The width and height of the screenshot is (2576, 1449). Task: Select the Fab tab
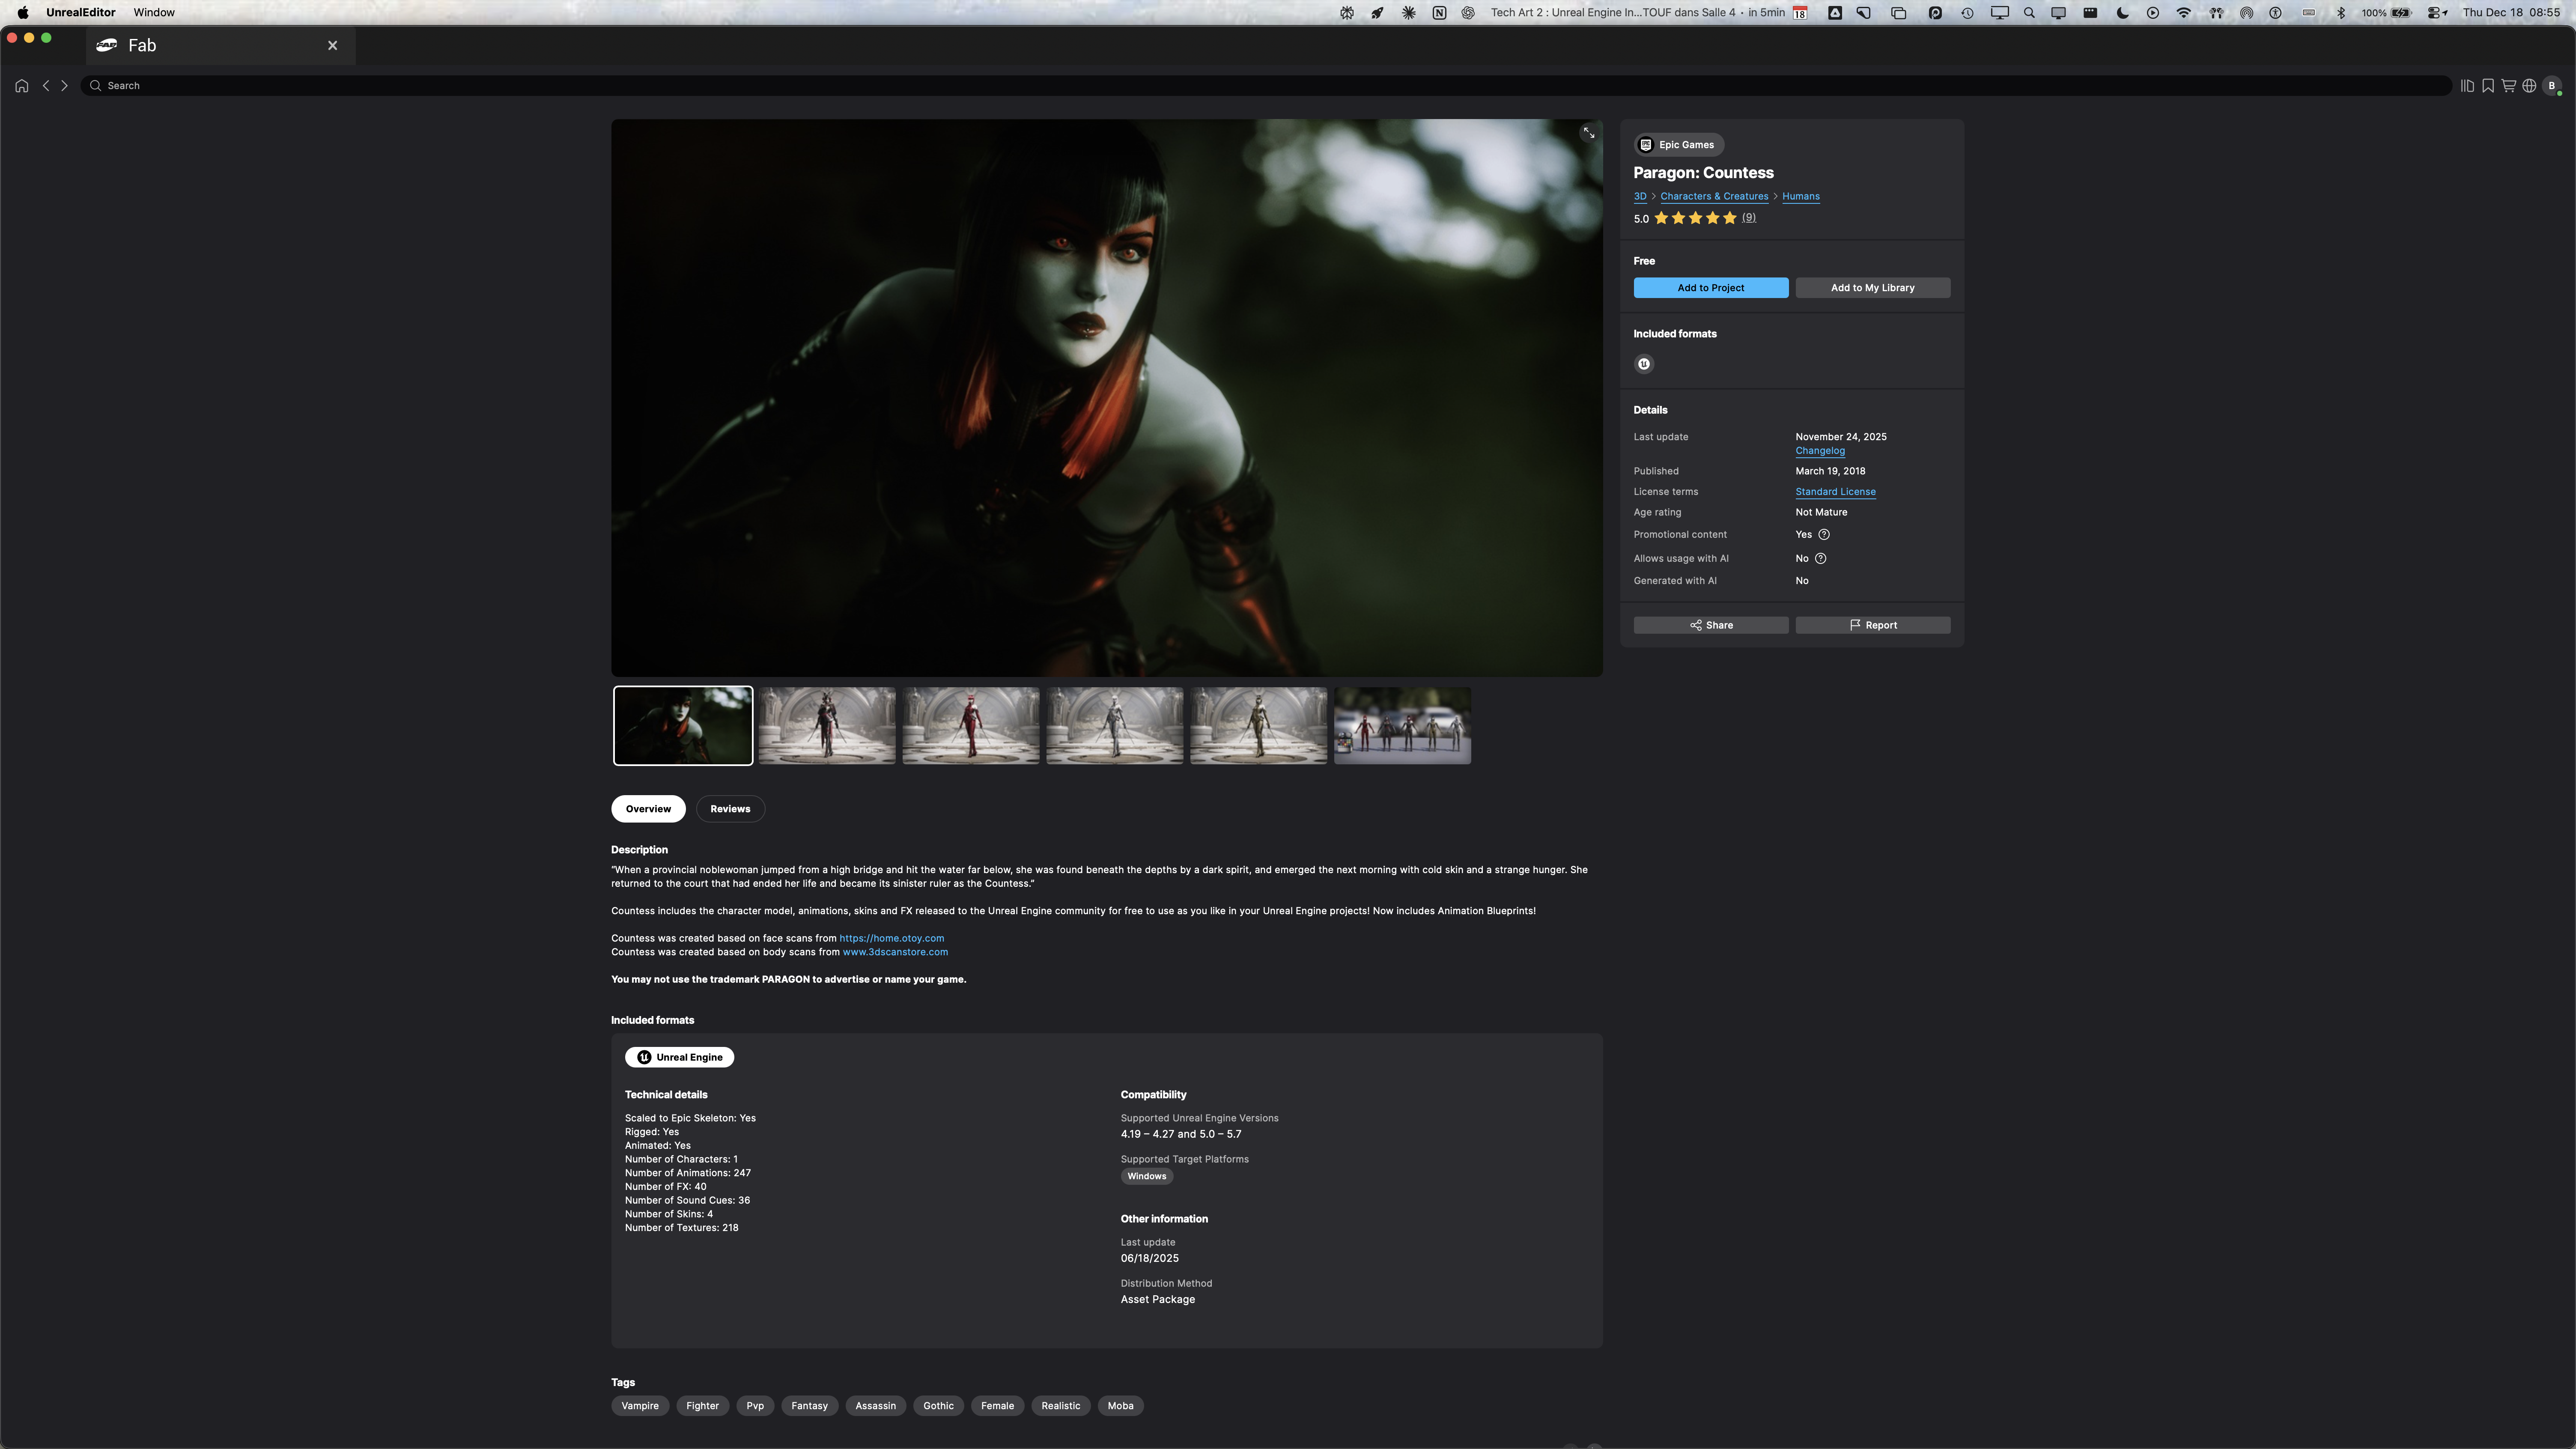[221, 46]
